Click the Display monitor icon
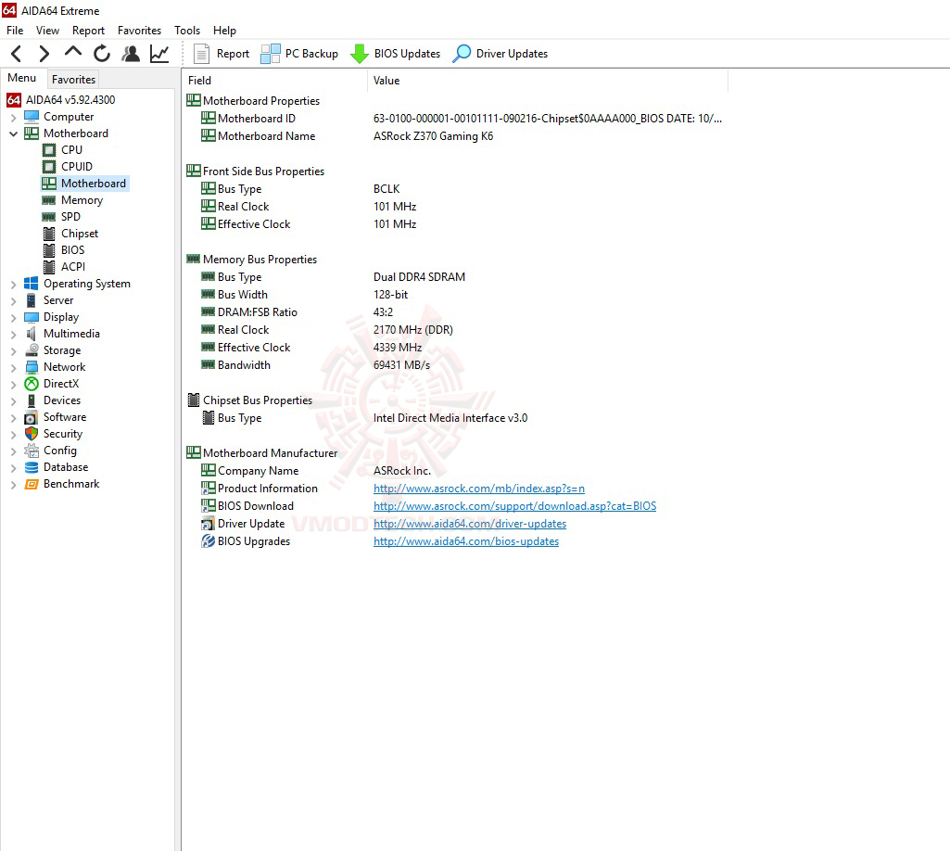This screenshot has width=950, height=851. tap(31, 317)
